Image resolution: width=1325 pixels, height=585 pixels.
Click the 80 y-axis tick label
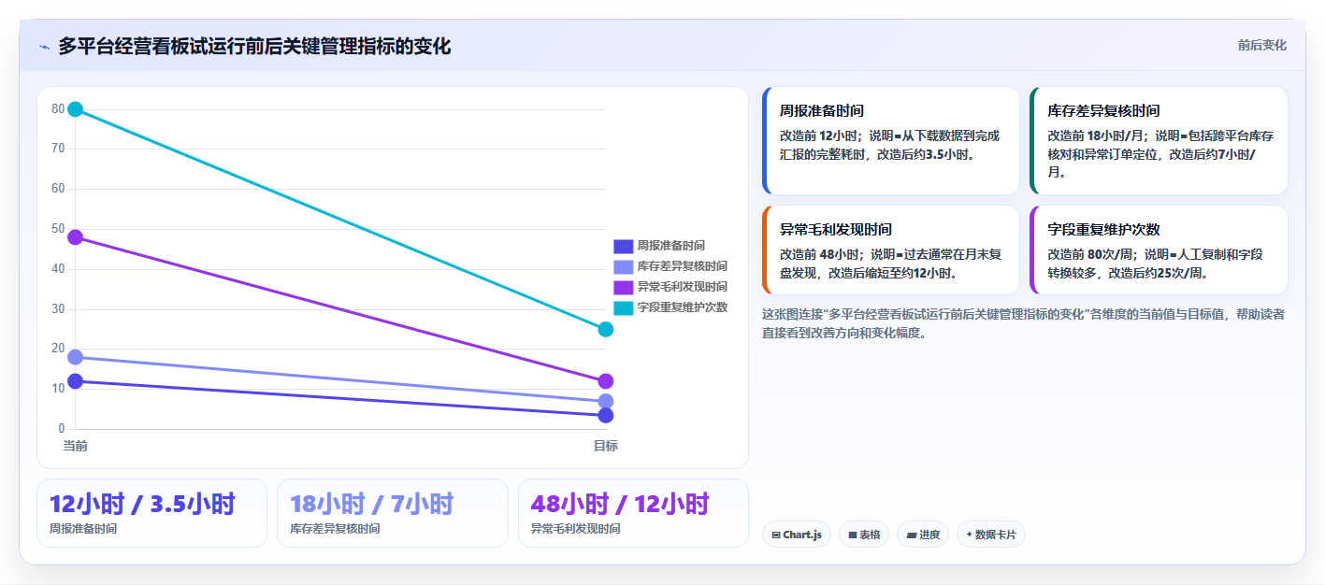click(58, 109)
